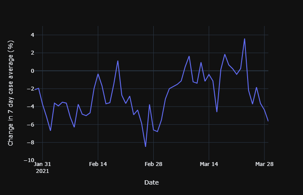
Task: Click the y-axis tick label '−4'
Action: (31, 107)
